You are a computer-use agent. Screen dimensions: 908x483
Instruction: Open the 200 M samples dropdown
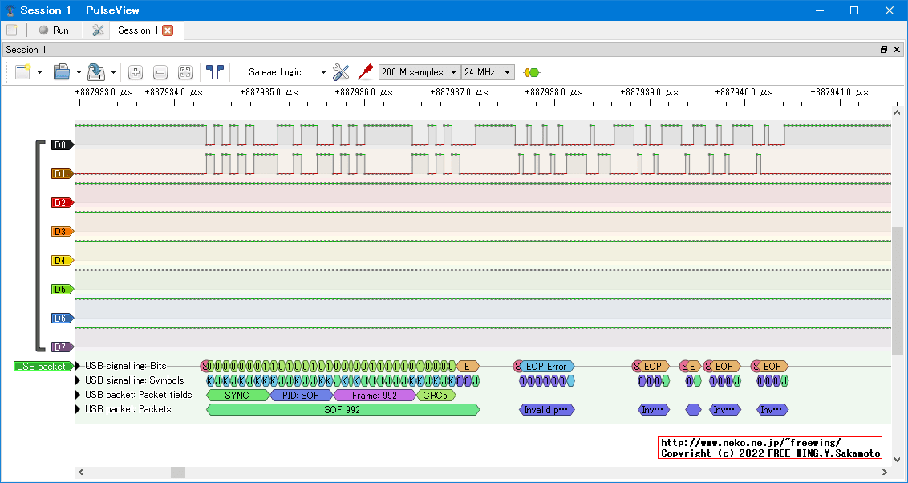420,72
